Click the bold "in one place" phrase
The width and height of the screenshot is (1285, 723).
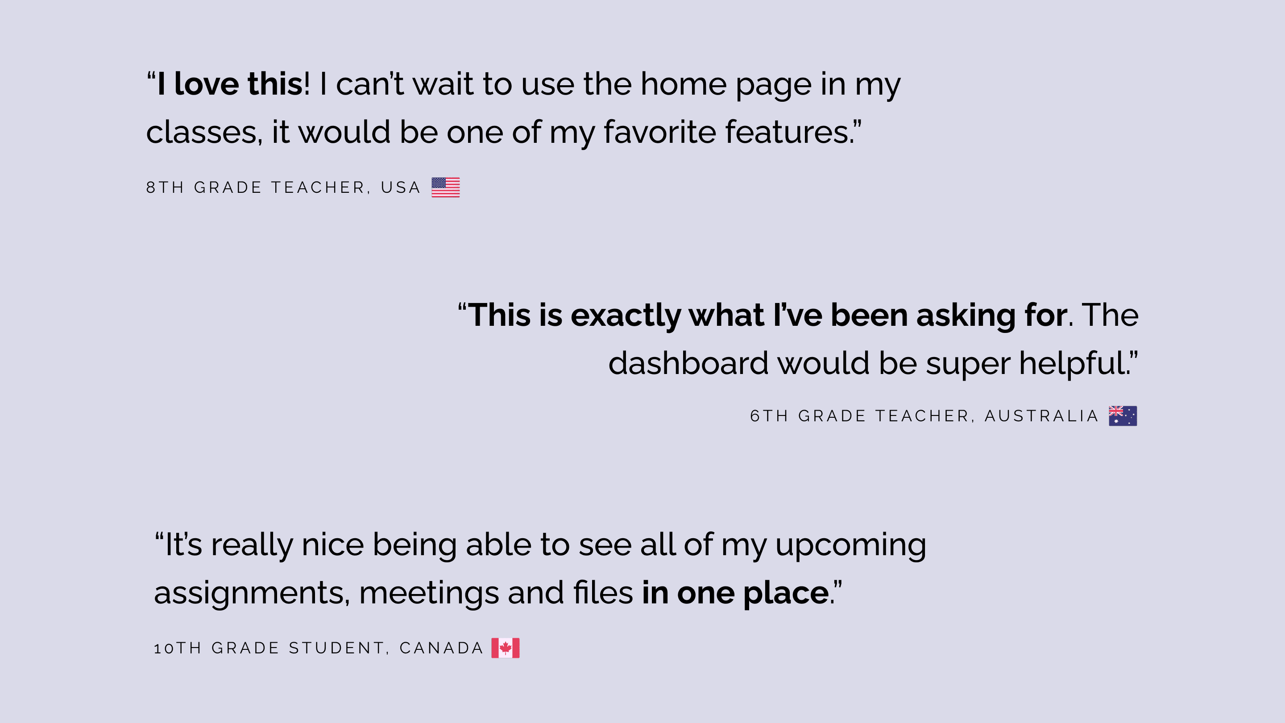(735, 593)
